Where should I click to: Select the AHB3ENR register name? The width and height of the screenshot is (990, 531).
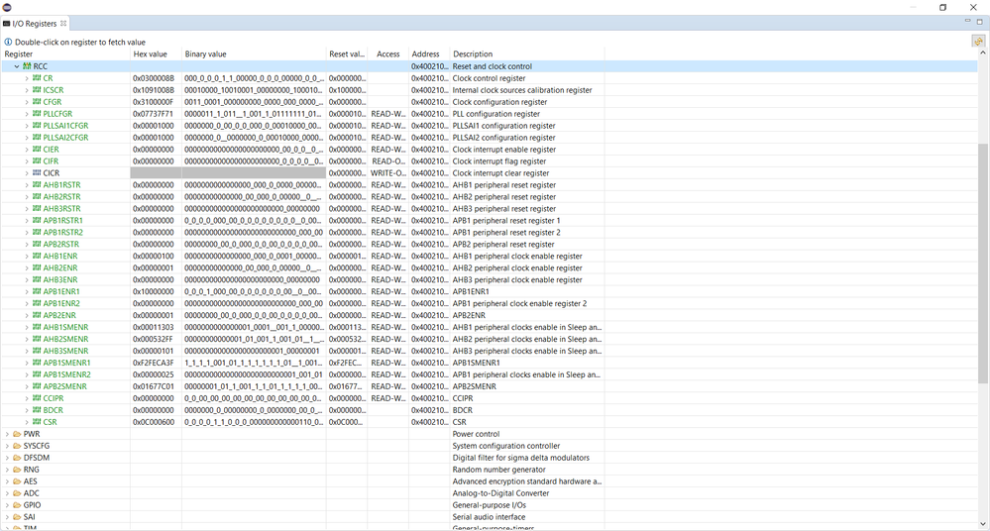[60, 279]
